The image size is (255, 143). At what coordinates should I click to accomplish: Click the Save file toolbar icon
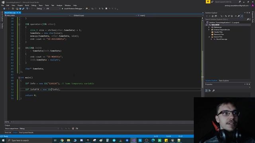point(20,9)
